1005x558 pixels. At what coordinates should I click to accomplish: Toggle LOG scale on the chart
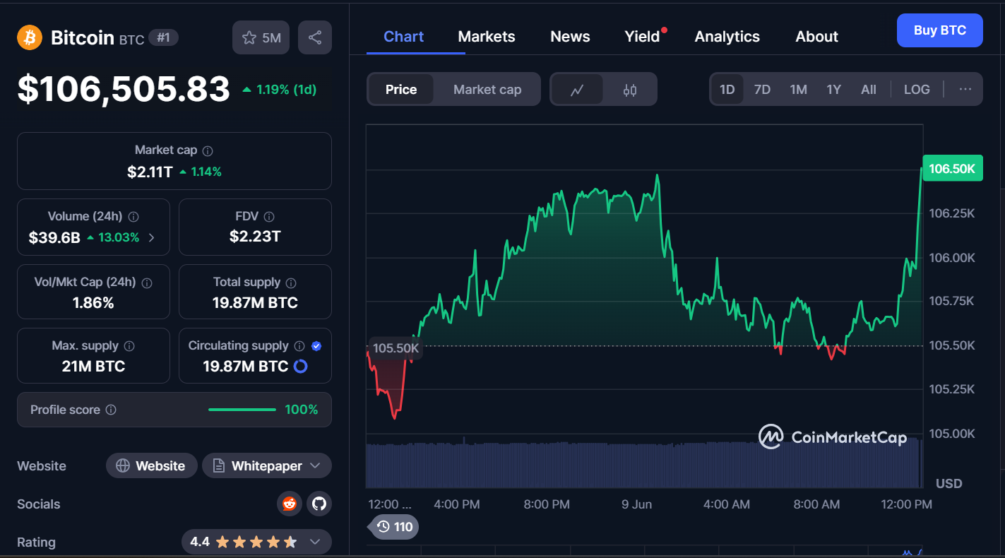917,90
